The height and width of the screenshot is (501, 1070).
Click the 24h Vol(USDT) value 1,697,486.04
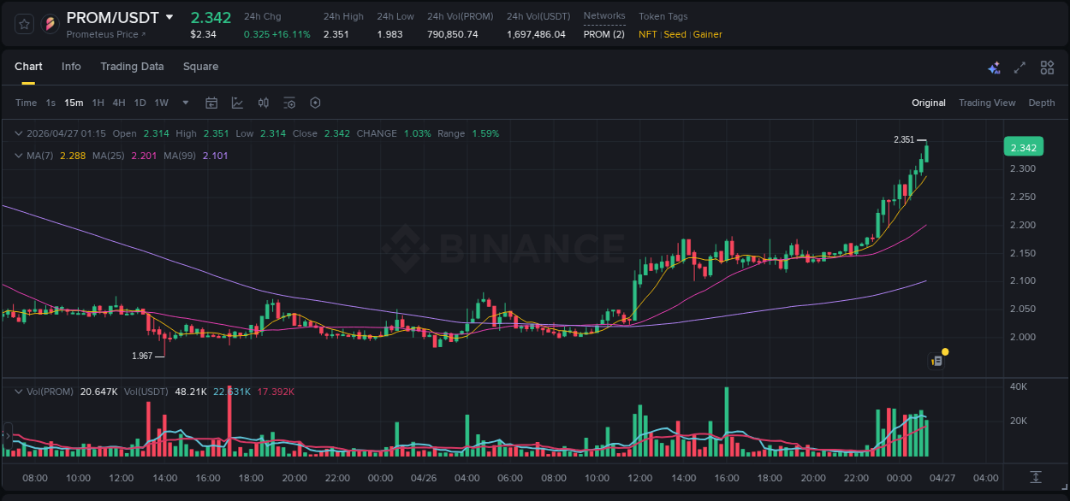pyautogui.click(x=536, y=34)
